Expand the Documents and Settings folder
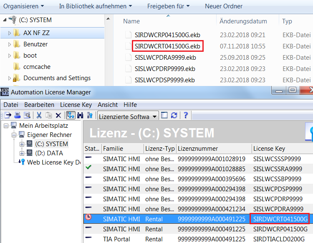The height and width of the screenshot is (243, 313). click(9, 78)
